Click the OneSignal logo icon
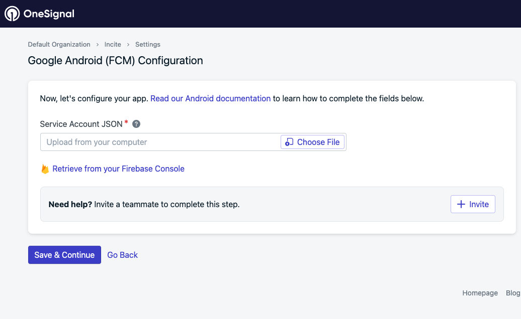The image size is (521, 319). coord(12,14)
